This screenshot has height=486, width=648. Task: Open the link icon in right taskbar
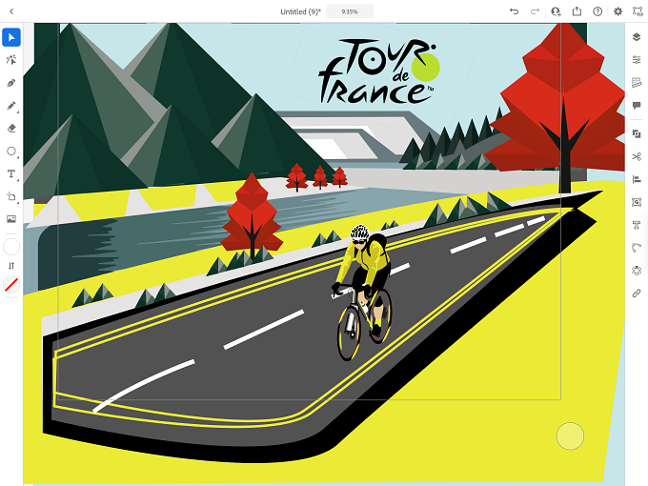(x=637, y=293)
